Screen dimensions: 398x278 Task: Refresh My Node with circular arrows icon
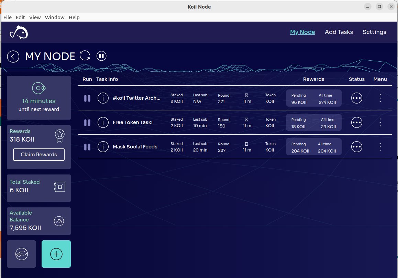[x=85, y=56]
